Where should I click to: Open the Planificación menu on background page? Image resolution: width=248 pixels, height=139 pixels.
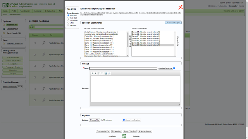tap(25, 11)
